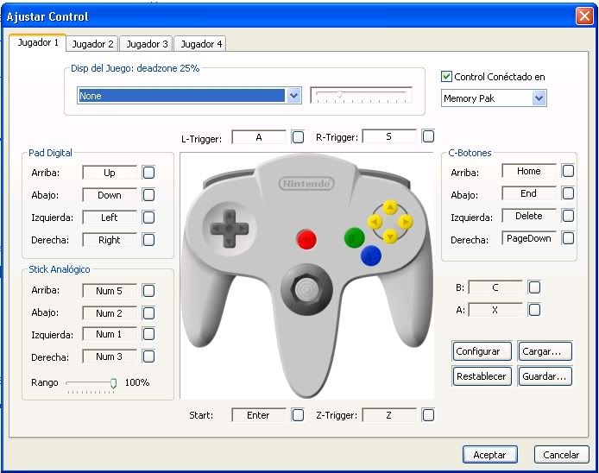
Task: Click the A button field showing X
Action: click(495, 310)
